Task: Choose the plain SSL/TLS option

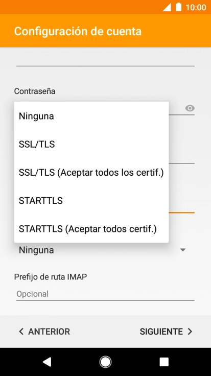Action: pyautogui.click(x=91, y=145)
